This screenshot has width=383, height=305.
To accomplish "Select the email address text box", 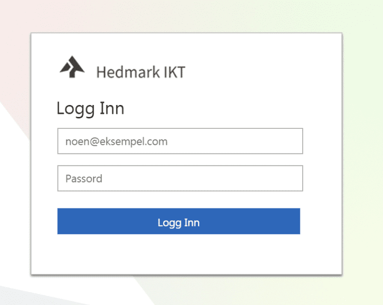I will [x=180, y=141].
